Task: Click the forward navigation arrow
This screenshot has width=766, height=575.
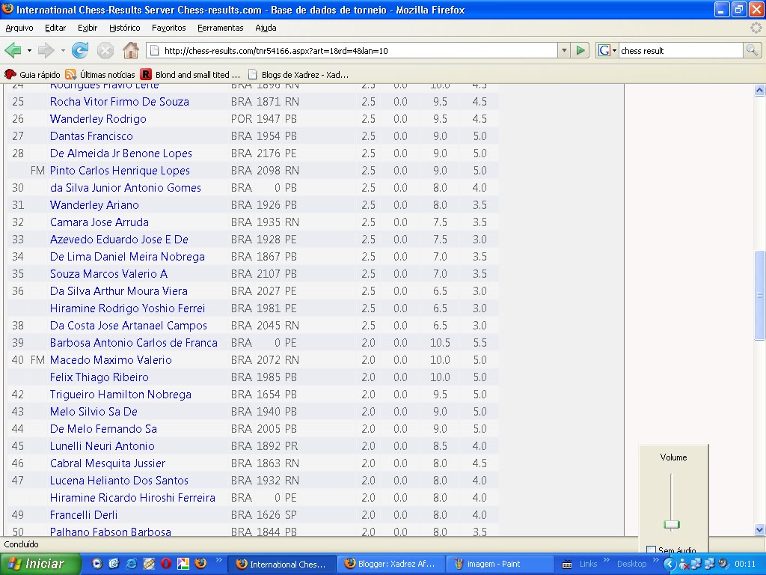Action: pyautogui.click(x=46, y=50)
